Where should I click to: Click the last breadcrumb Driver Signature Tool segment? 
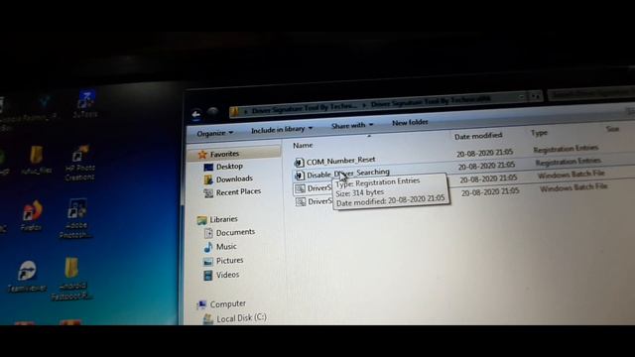[x=431, y=101]
